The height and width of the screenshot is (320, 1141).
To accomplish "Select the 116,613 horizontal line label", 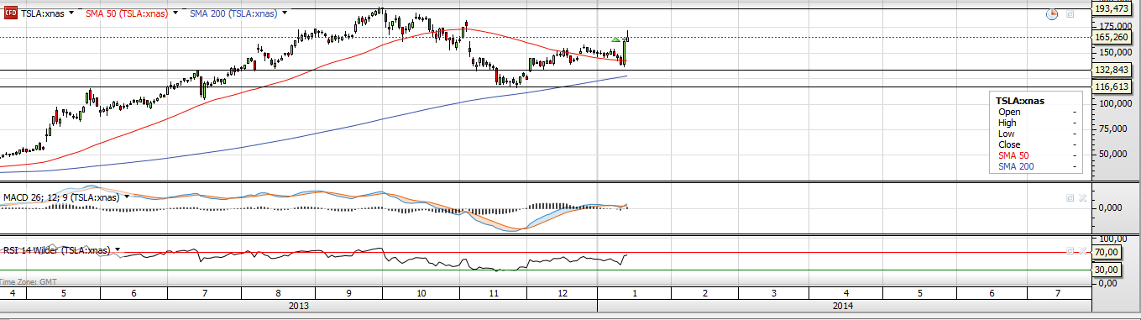I will coord(1112,87).
